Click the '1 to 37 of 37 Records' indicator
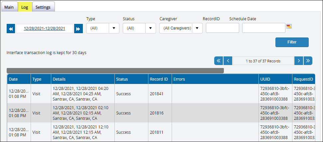323x142 pixels. [x=263, y=61]
